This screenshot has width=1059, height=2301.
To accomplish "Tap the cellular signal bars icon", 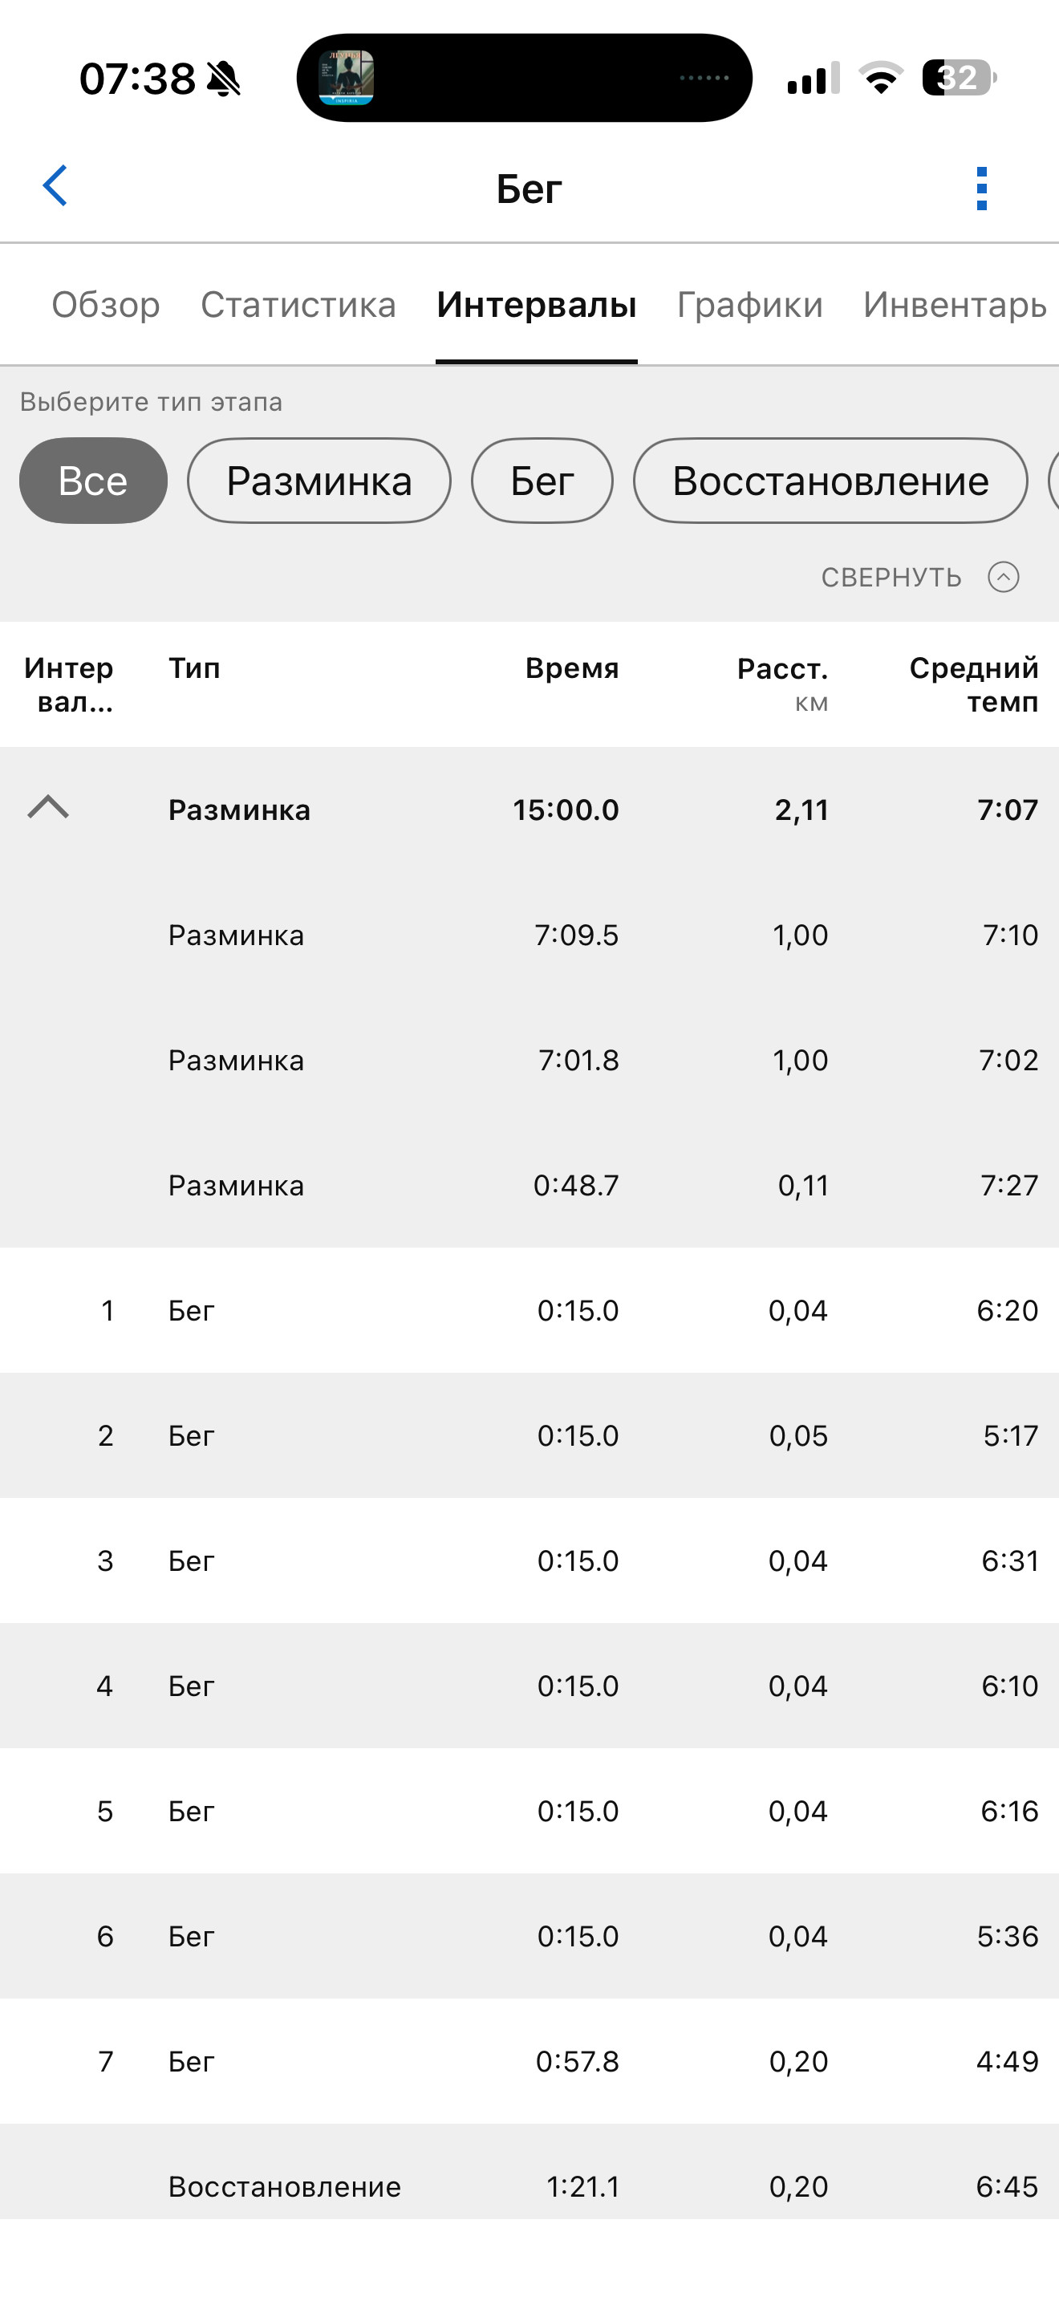I will (x=813, y=78).
